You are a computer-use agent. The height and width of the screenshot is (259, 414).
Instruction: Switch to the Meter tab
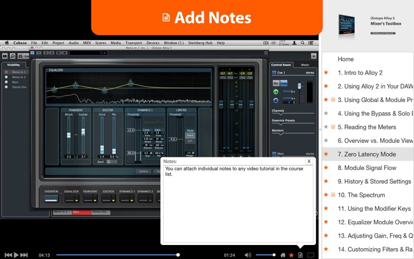(305, 65)
